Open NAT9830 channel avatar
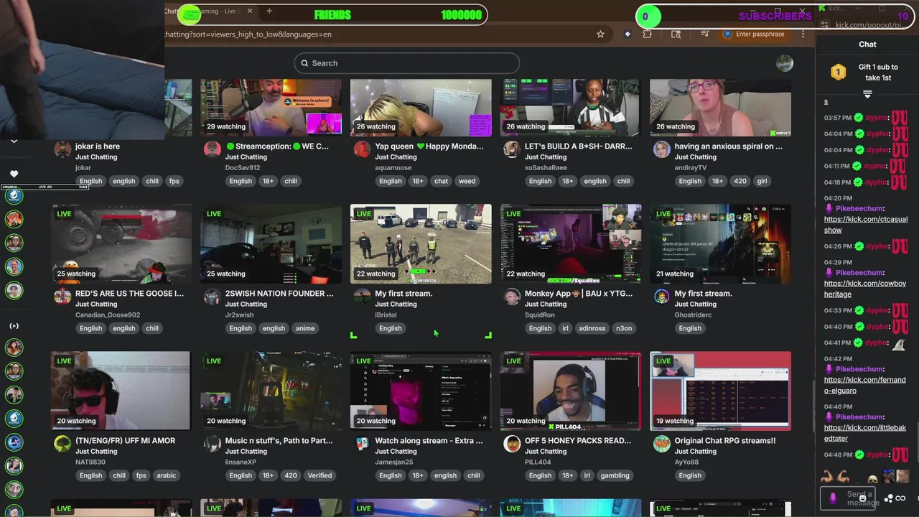The image size is (919, 517). point(62,444)
